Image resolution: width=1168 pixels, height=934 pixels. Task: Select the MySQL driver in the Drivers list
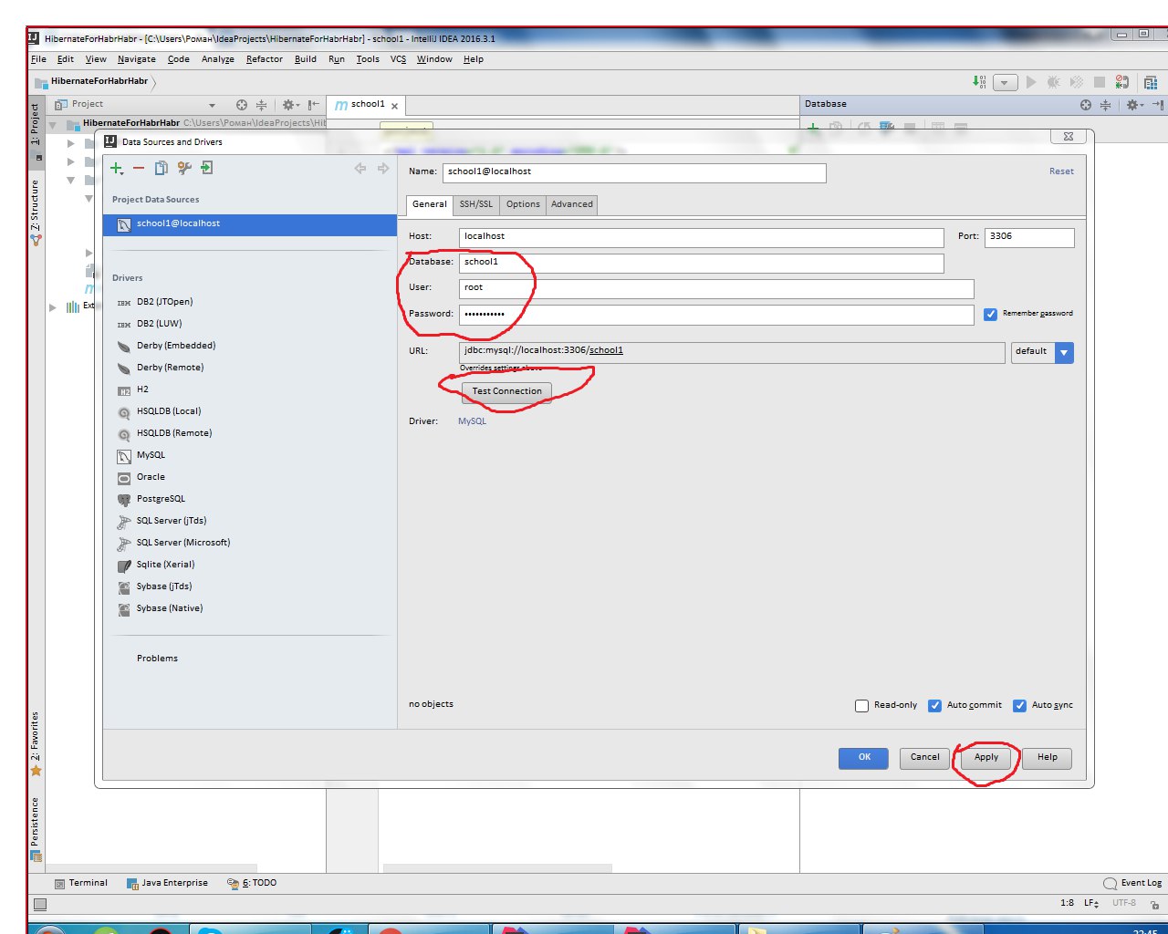point(151,455)
